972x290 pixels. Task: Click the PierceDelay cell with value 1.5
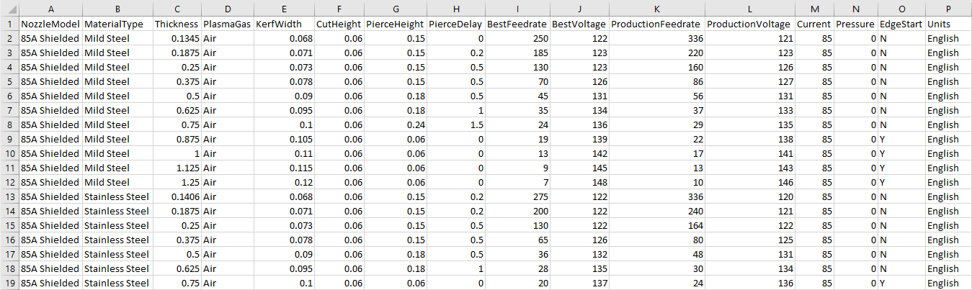point(455,124)
